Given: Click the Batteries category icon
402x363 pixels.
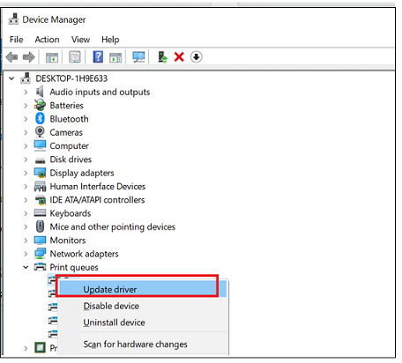Looking at the screenshot, I should 40,105.
